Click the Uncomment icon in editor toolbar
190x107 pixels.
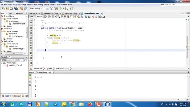coord(104,17)
